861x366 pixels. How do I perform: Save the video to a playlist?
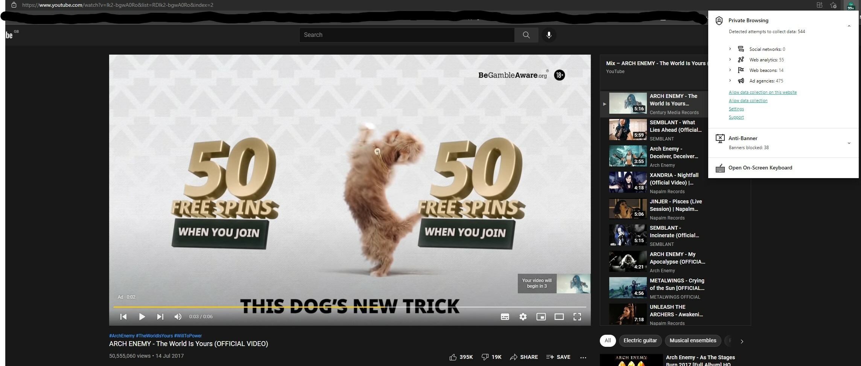click(558, 357)
